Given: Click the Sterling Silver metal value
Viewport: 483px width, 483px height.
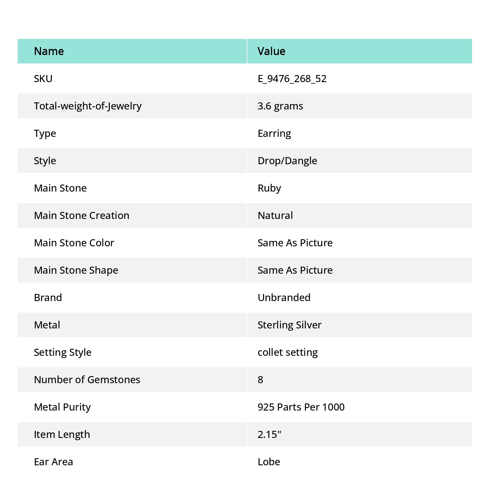Looking at the screenshot, I should point(289,325).
